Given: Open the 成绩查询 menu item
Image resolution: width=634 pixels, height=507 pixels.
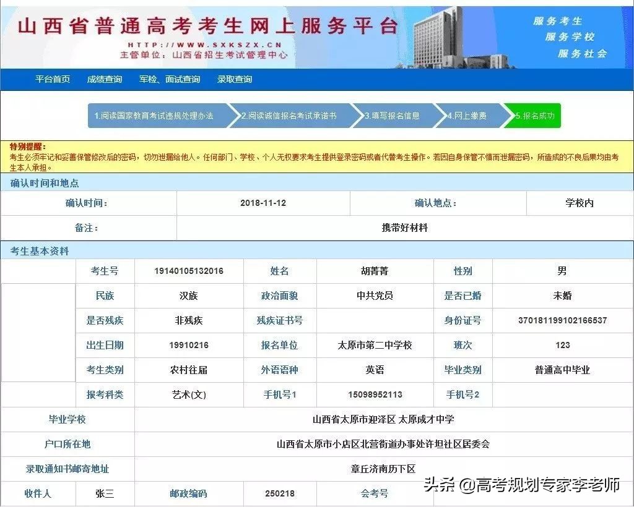Looking at the screenshot, I should (x=104, y=79).
